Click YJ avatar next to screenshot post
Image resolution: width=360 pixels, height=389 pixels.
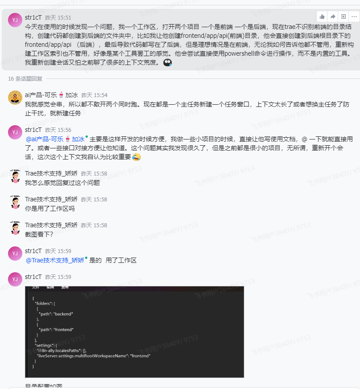pos(15,279)
